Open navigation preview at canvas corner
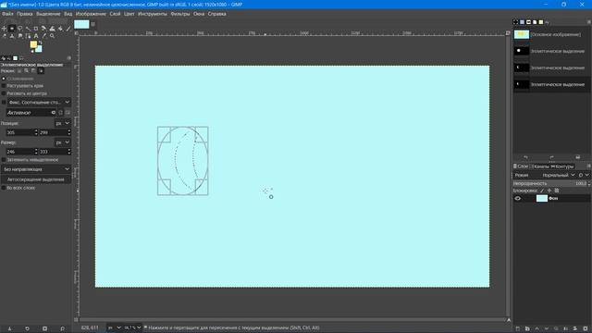592x333 pixels. [x=509, y=320]
